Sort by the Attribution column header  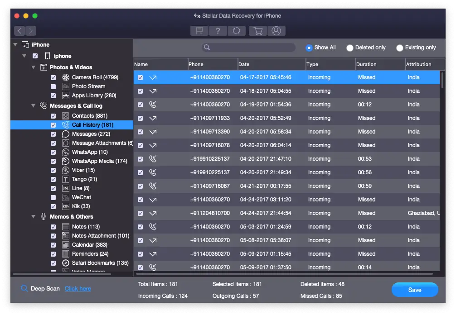425,64
